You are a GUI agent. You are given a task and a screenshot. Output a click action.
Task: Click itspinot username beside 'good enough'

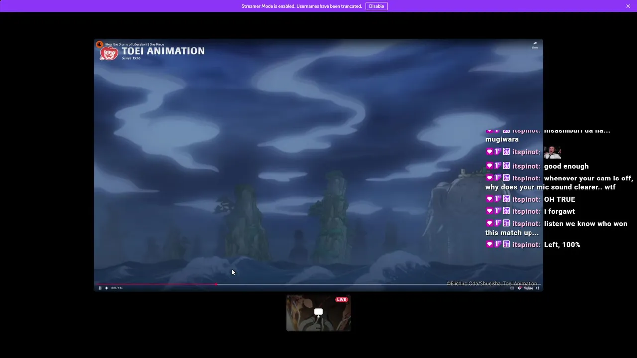527,166
